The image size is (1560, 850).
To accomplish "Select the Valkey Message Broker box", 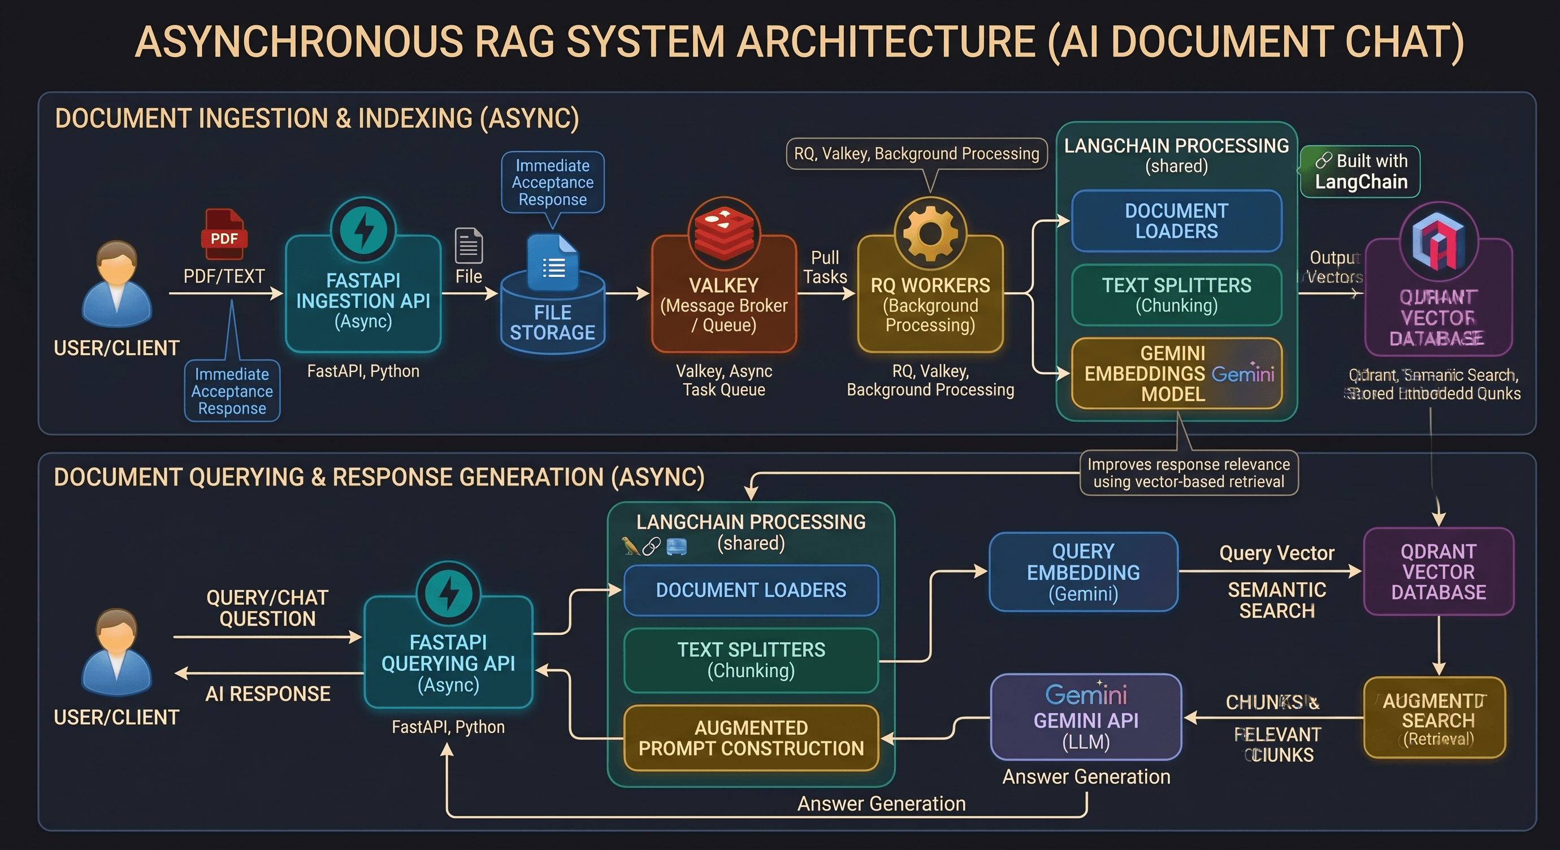I will (x=724, y=294).
